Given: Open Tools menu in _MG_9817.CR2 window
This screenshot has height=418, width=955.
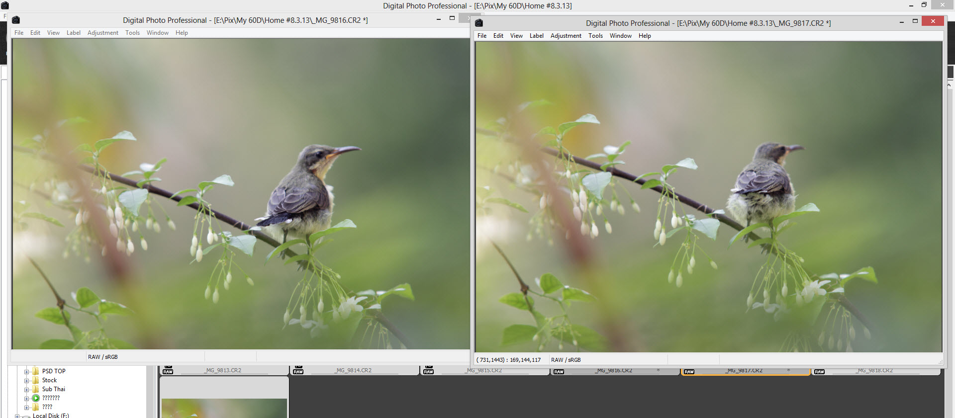Looking at the screenshot, I should [595, 36].
